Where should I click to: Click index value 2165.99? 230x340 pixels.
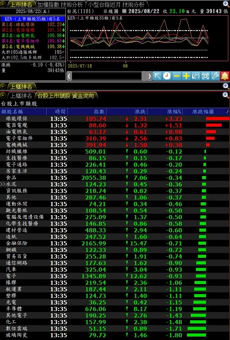pos(94,243)
